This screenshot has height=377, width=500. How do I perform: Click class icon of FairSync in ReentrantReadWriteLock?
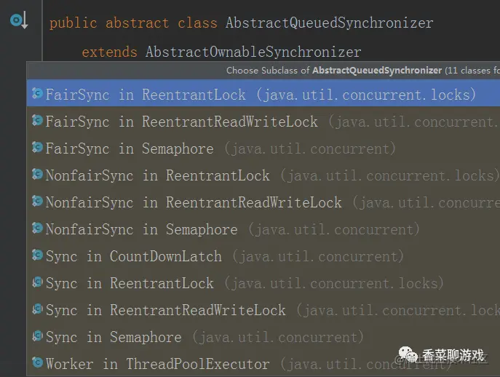pos(37,121)
